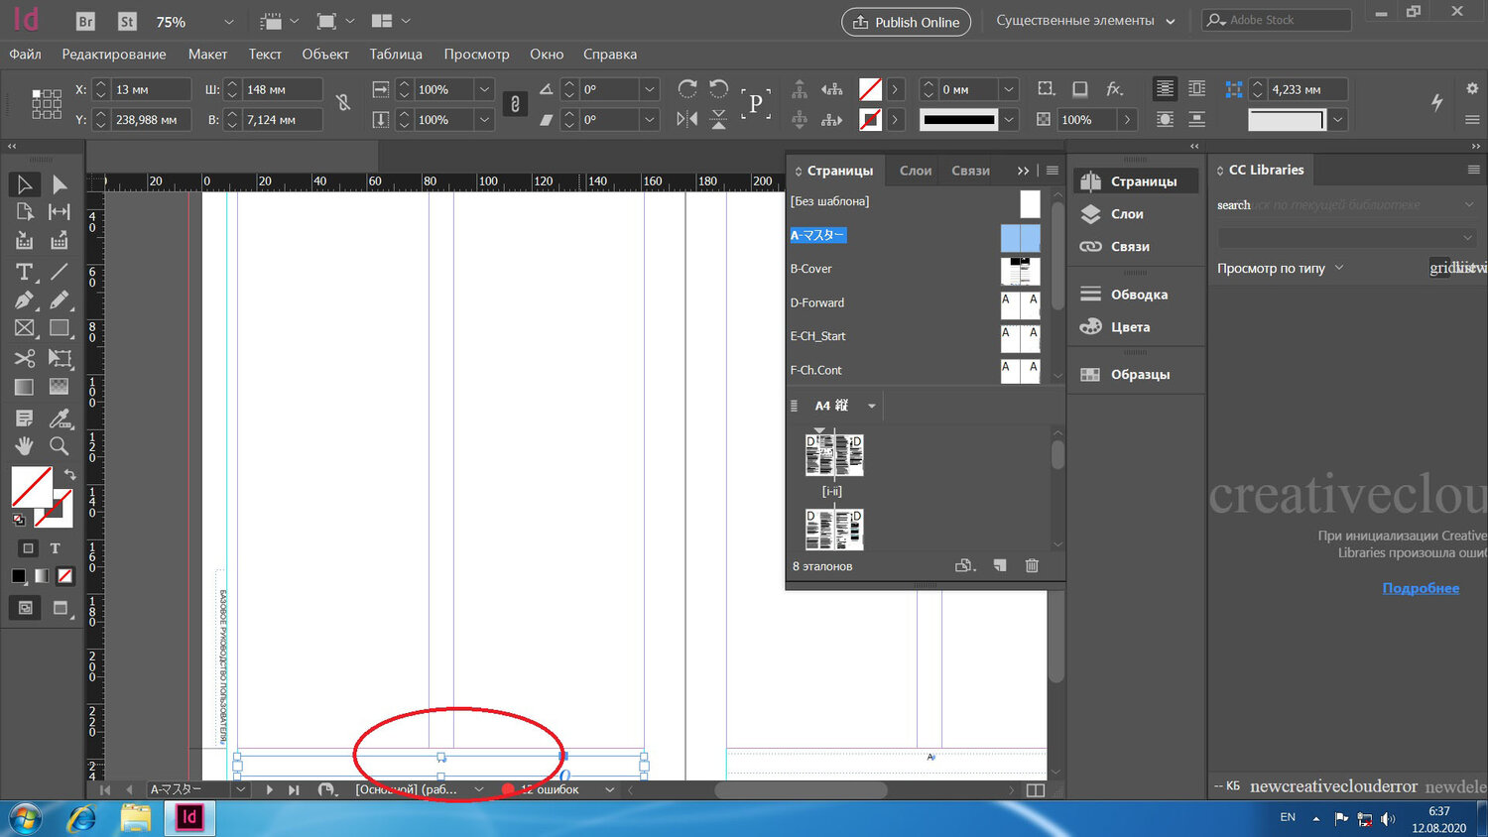Click the Bridge (Br) icon
The image size is (1488, 837).
coord(85,21)
